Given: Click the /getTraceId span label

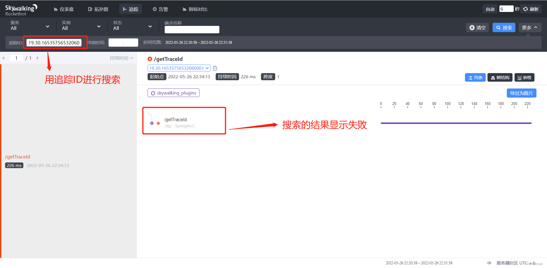Looking at the screenshot, I should coord(175,119).
